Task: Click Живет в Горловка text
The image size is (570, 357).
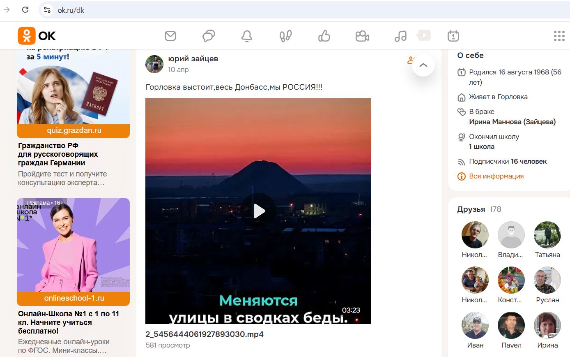Action: (498, 97)
